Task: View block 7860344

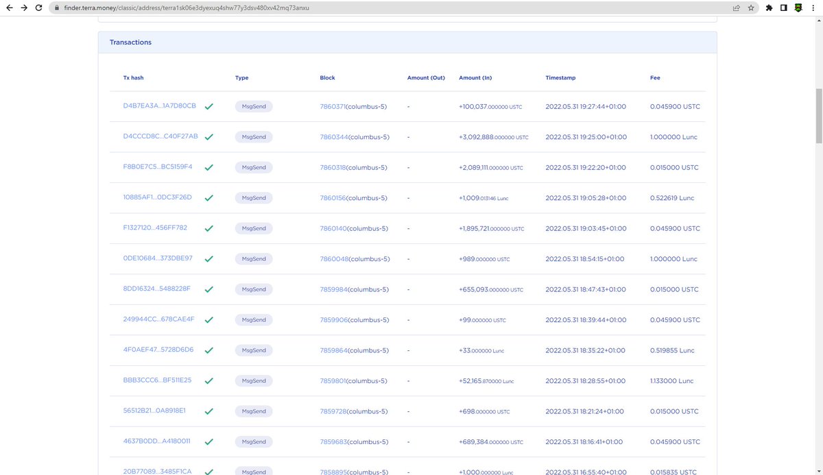Action: [333, 137]
